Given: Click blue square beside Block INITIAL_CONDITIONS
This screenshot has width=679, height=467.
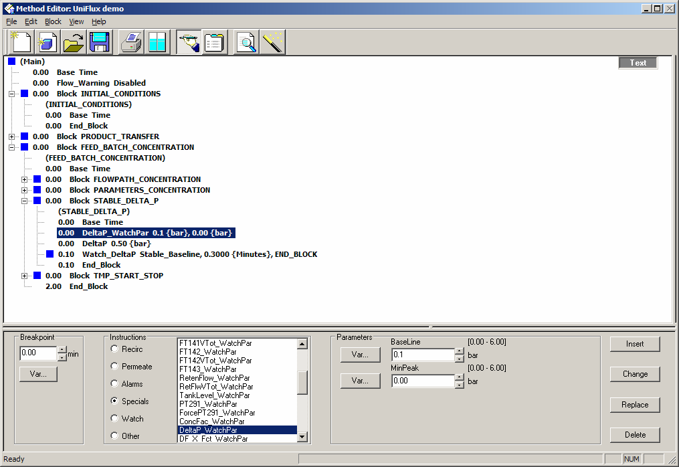Looking at the screenshot, I should (25, 94).
